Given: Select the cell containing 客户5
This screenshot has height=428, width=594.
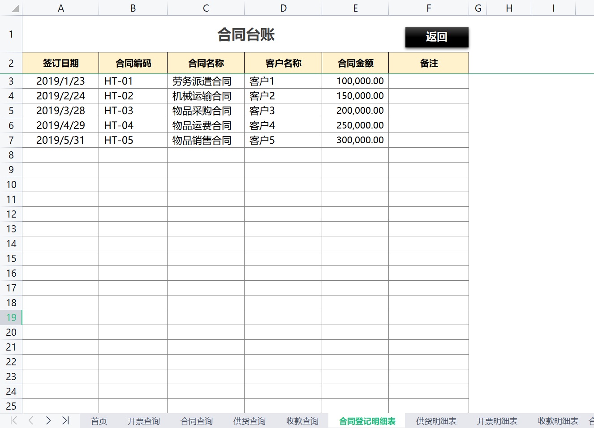Looking at the screenshot, I should pos(283,140).
